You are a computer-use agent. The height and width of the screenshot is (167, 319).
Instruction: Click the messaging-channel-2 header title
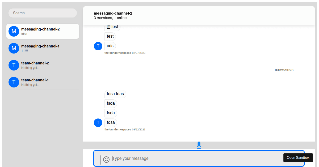[x=113, y=13]
